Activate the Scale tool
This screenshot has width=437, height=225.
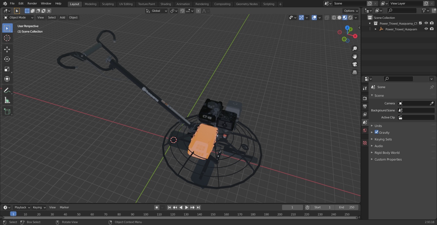click(x=7, y=69)
